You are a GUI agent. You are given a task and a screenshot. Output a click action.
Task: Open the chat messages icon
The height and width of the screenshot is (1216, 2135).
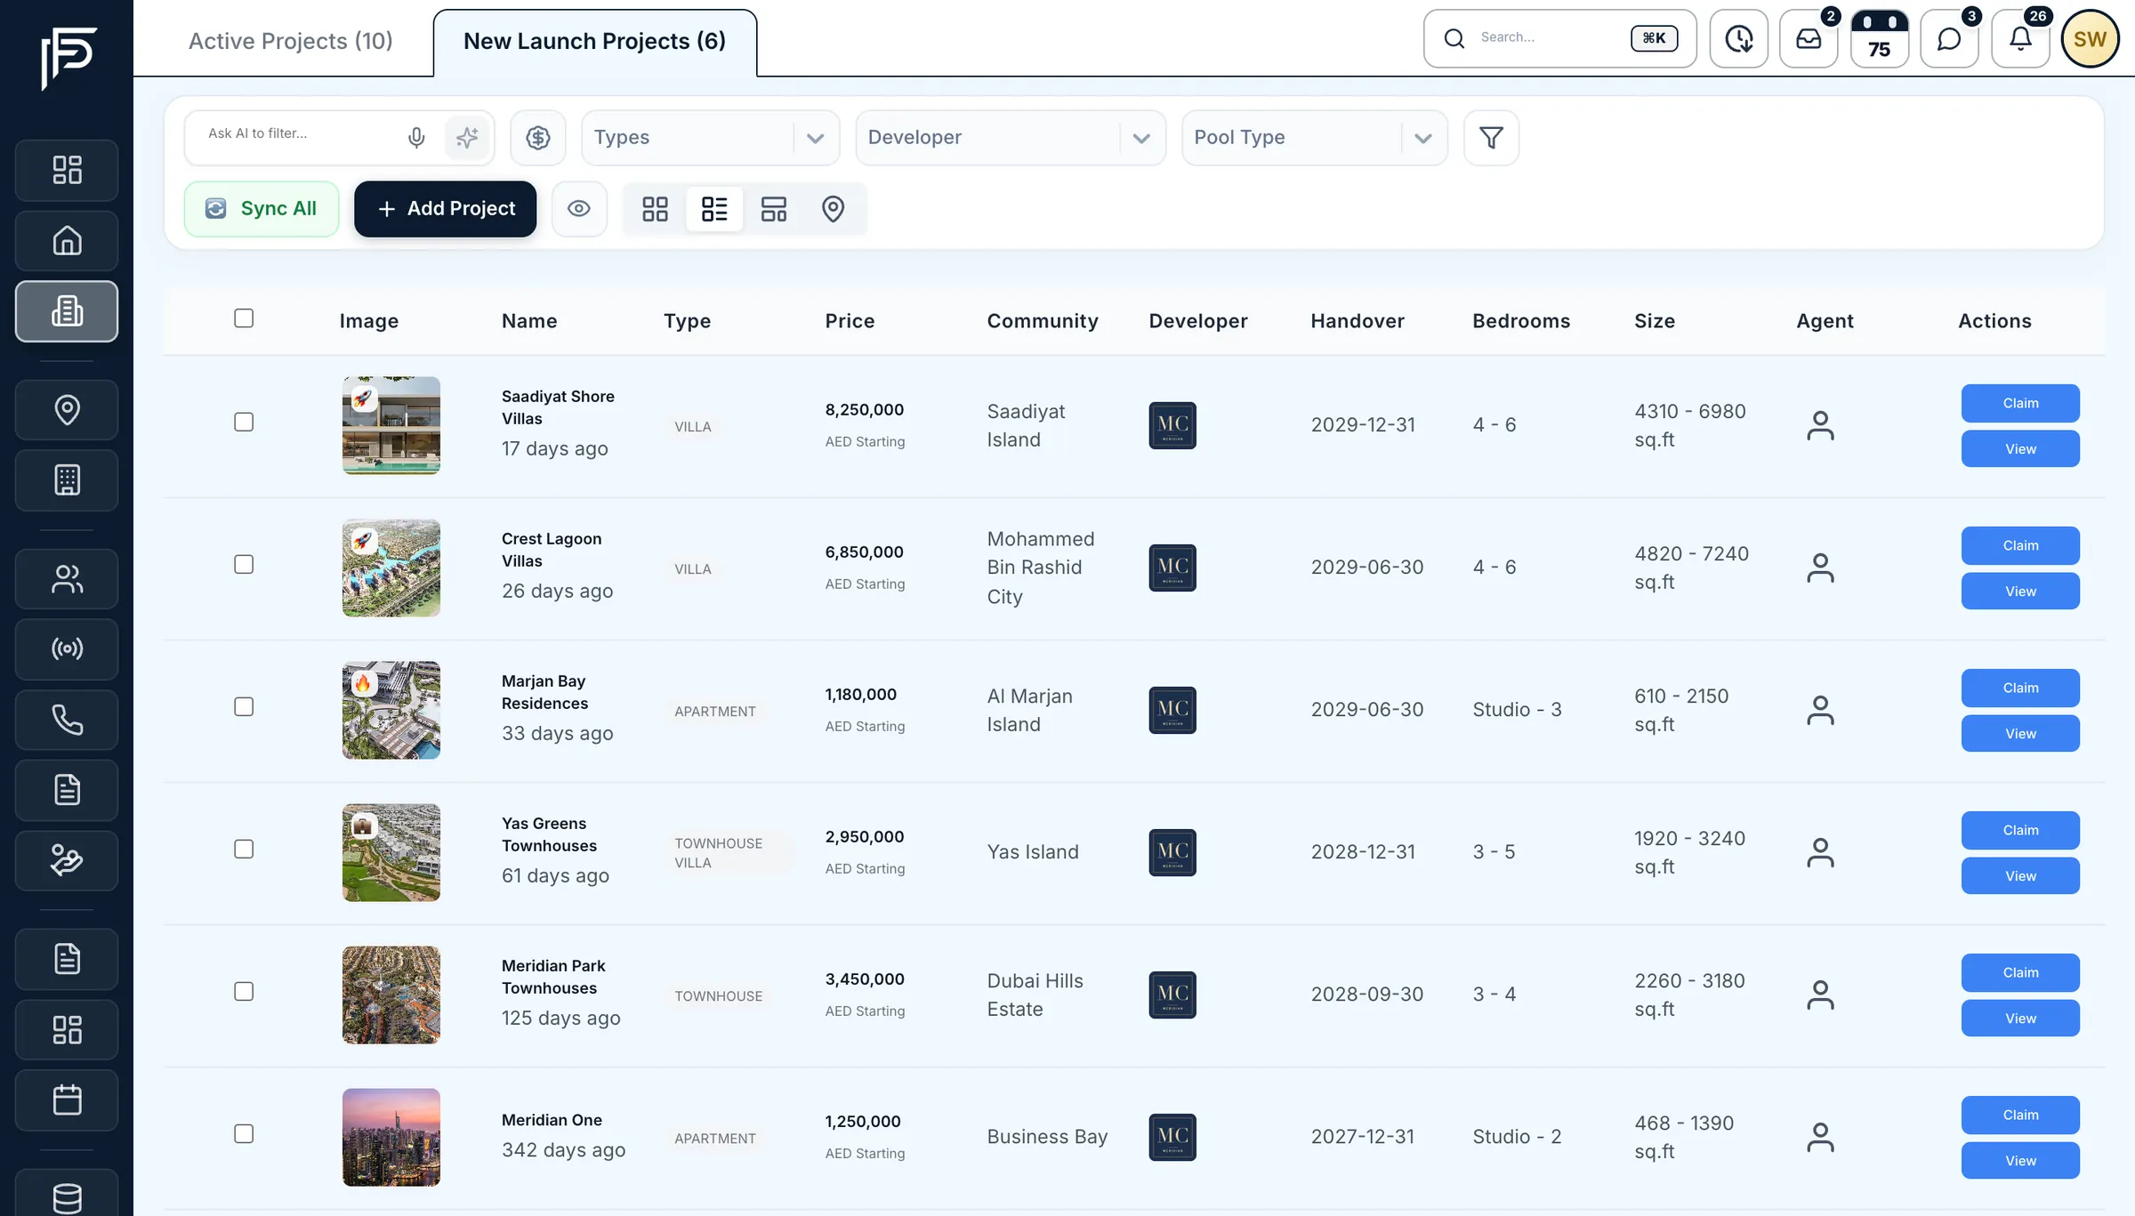pyautogui.click(x=1949, y=39)
